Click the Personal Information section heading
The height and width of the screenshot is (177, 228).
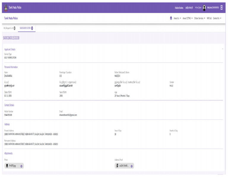point(11,67)
